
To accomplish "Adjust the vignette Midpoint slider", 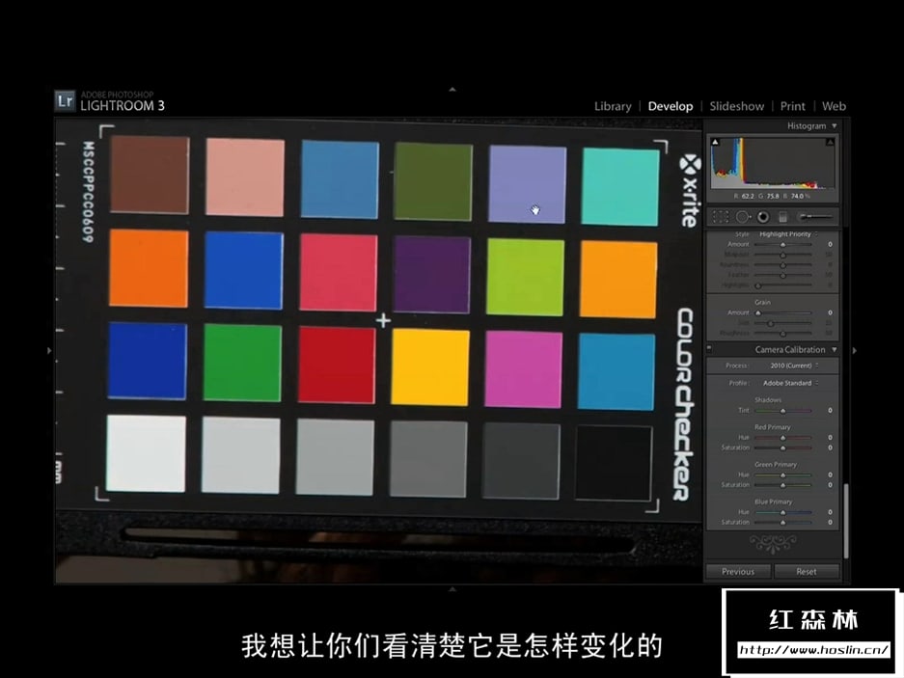I will click(783, 255).
